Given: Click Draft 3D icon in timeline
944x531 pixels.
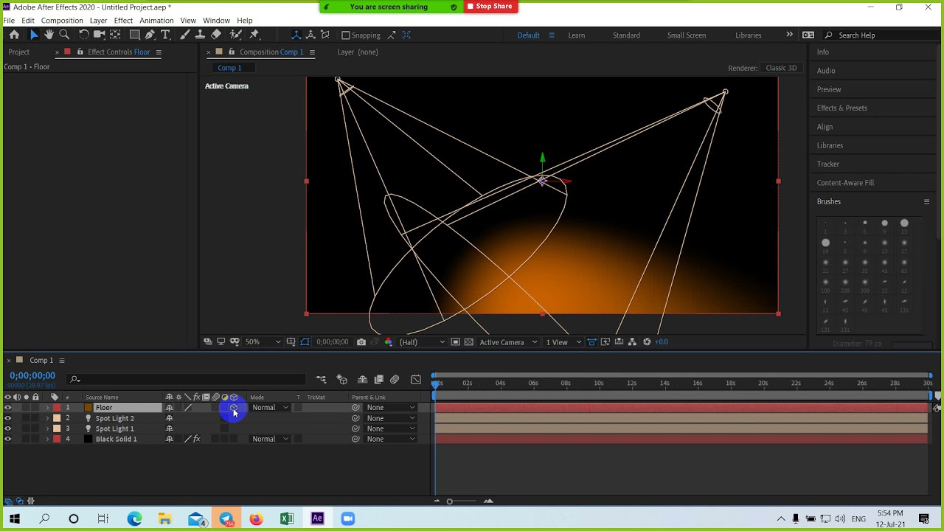Looking at the screenshot, I should click(341, 379).
